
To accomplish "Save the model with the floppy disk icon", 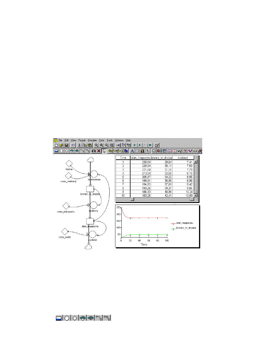I will tap(66, 145).
